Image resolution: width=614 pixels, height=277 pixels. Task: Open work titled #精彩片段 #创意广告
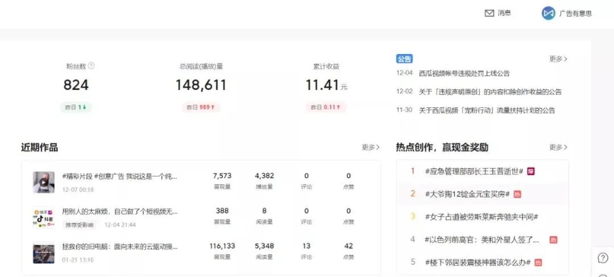(120, 177)
